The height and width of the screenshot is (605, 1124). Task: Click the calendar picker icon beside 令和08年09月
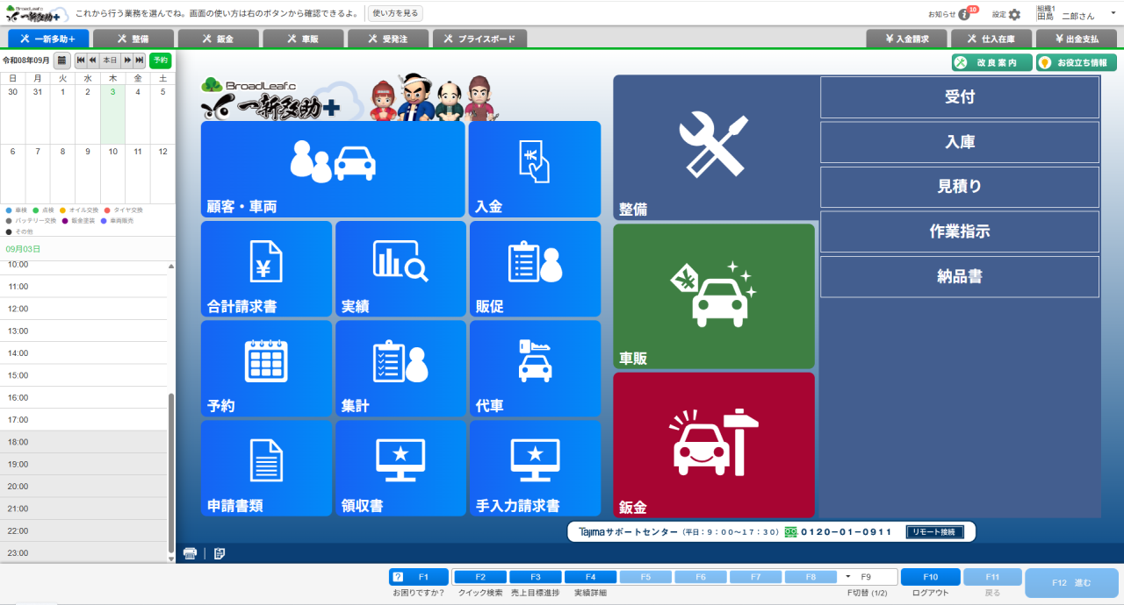[x=62, y=60]
